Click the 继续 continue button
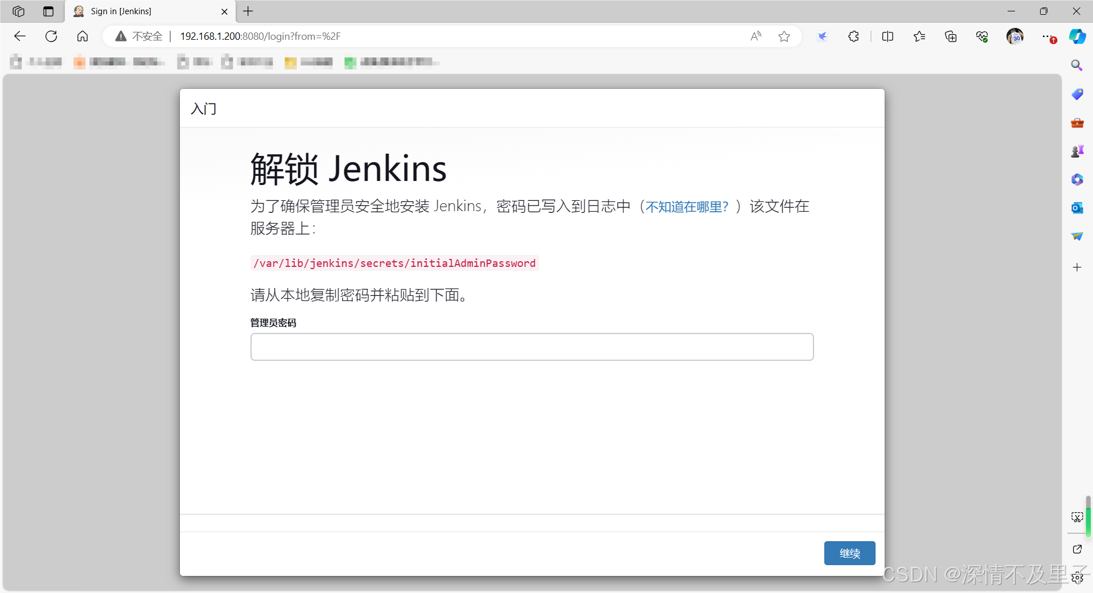This screenshot has width=1093, height=593. tap(849, 553)
